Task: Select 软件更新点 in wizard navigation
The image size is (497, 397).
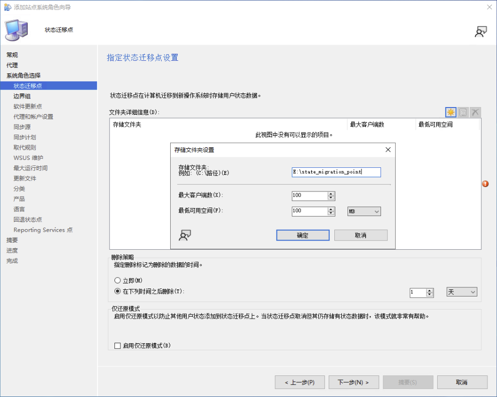Action: [28, 107]
